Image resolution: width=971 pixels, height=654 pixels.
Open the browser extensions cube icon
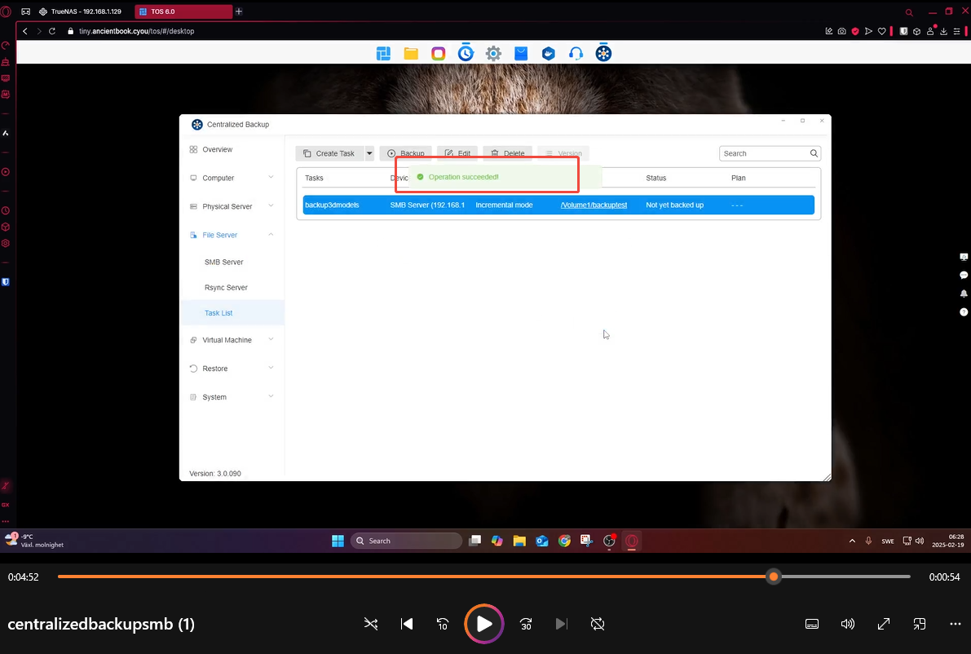click(x=917, y=31)
